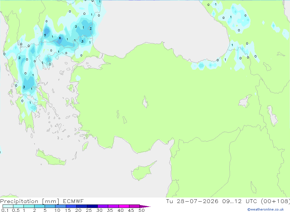Click the 10–15 mm blue legend swatch
Image resolution: width=290 pixels, height=212 pixels.
[x=61, y=206]
